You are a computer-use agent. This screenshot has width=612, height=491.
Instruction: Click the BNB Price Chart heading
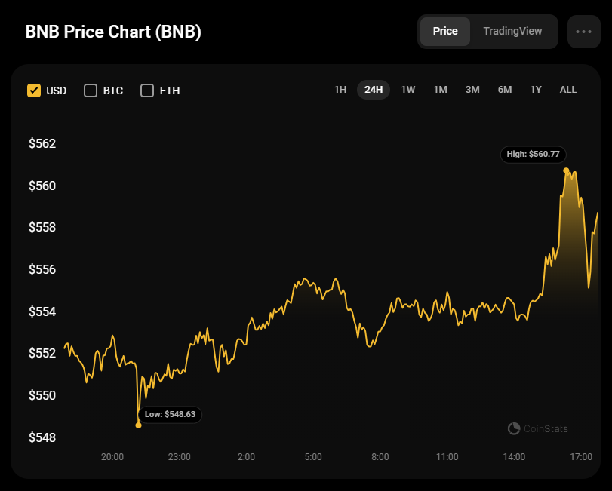[113, 32]
